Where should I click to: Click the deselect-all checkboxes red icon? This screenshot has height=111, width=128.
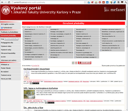[x=76, y=63]
